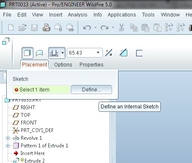The image size is (192, 163).
Task: Click the second Regenerate manager icon
Action: 181,27
